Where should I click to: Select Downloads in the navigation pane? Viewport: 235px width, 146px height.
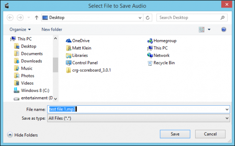tap(31, 61)
